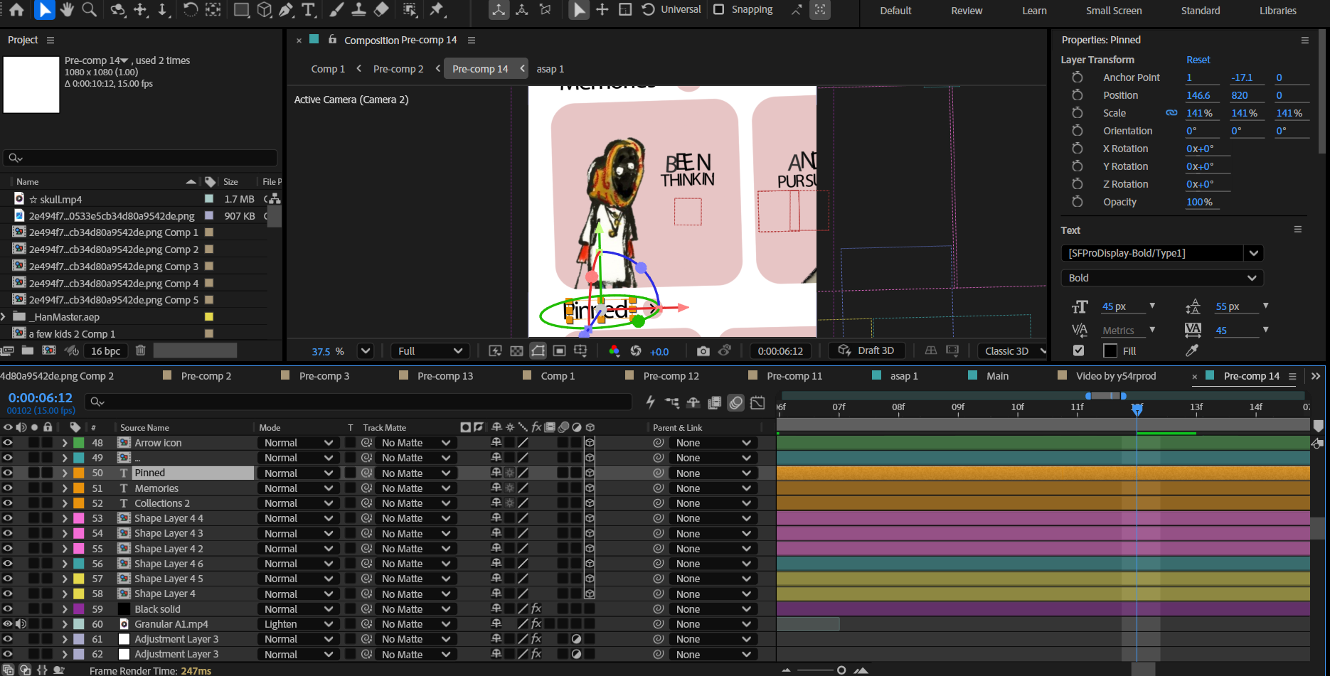Select the Horizontal Type tool
1330x676 pixels.
[x=308, y=10]
